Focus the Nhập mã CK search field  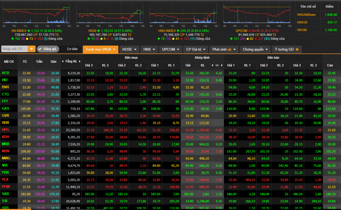[x=15, y=49]
